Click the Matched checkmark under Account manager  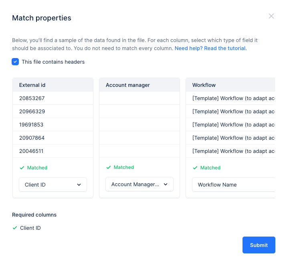[x=108, y=167]
